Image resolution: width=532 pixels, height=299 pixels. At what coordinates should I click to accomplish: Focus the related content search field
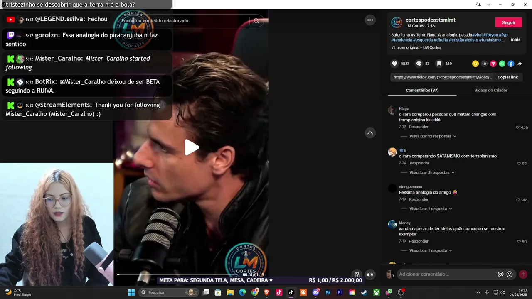coord(185,21)
